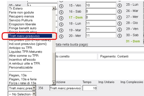Select highlighted Tratt.manc.preavviso list option
Image resolution: width=144 pixels, height=96 pixels.
[x=30, y=36]
